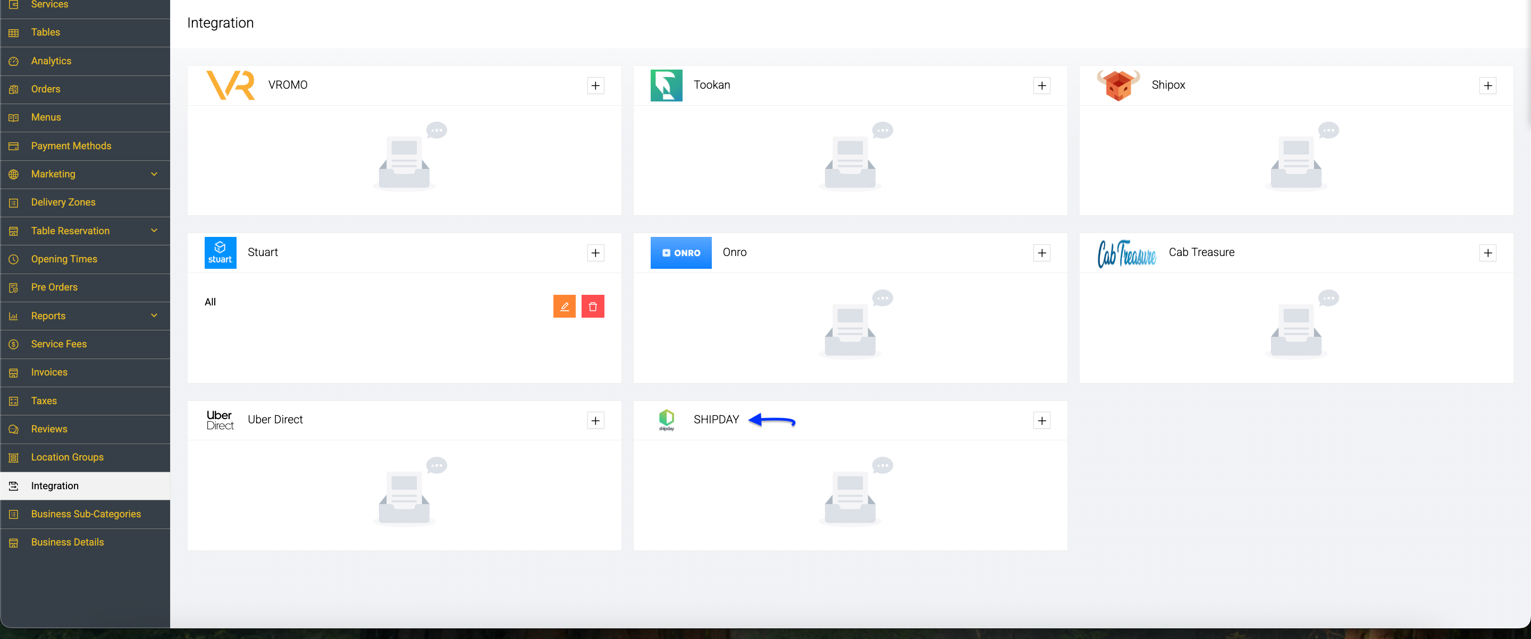Click the plus icon for Cab Treasure
Viewport: 1531px width, 639px height.
coord(1487,253)
